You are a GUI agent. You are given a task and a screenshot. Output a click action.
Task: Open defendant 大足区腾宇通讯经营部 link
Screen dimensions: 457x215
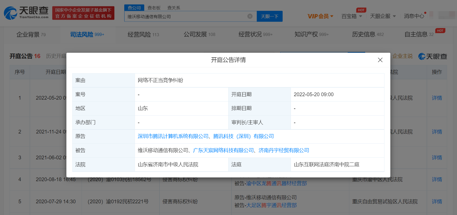click(271, 205)
